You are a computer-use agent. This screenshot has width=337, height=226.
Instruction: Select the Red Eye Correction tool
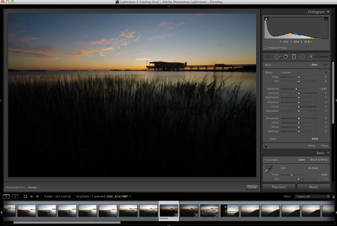[285, 57]
